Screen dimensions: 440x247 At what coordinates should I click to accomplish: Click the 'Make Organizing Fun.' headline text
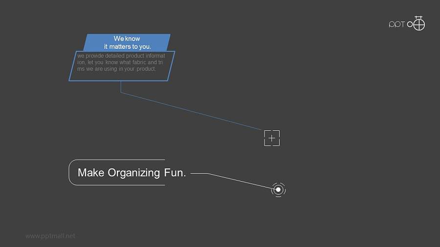[x=132, y=172]
